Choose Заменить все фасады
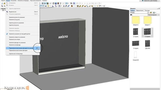 pos(23,45)
